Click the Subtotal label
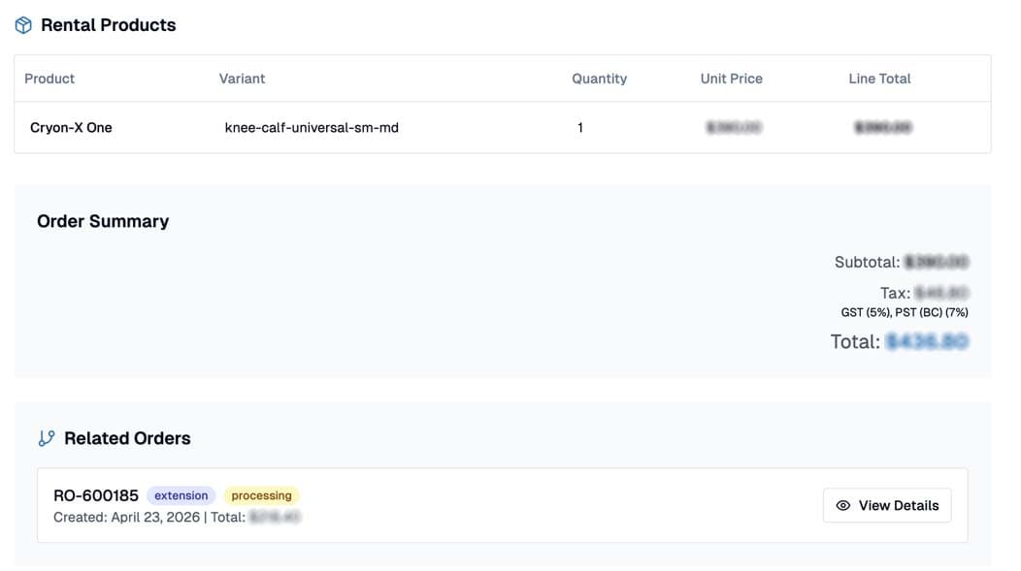This screenshot has width=1021, height=571. 868,262
